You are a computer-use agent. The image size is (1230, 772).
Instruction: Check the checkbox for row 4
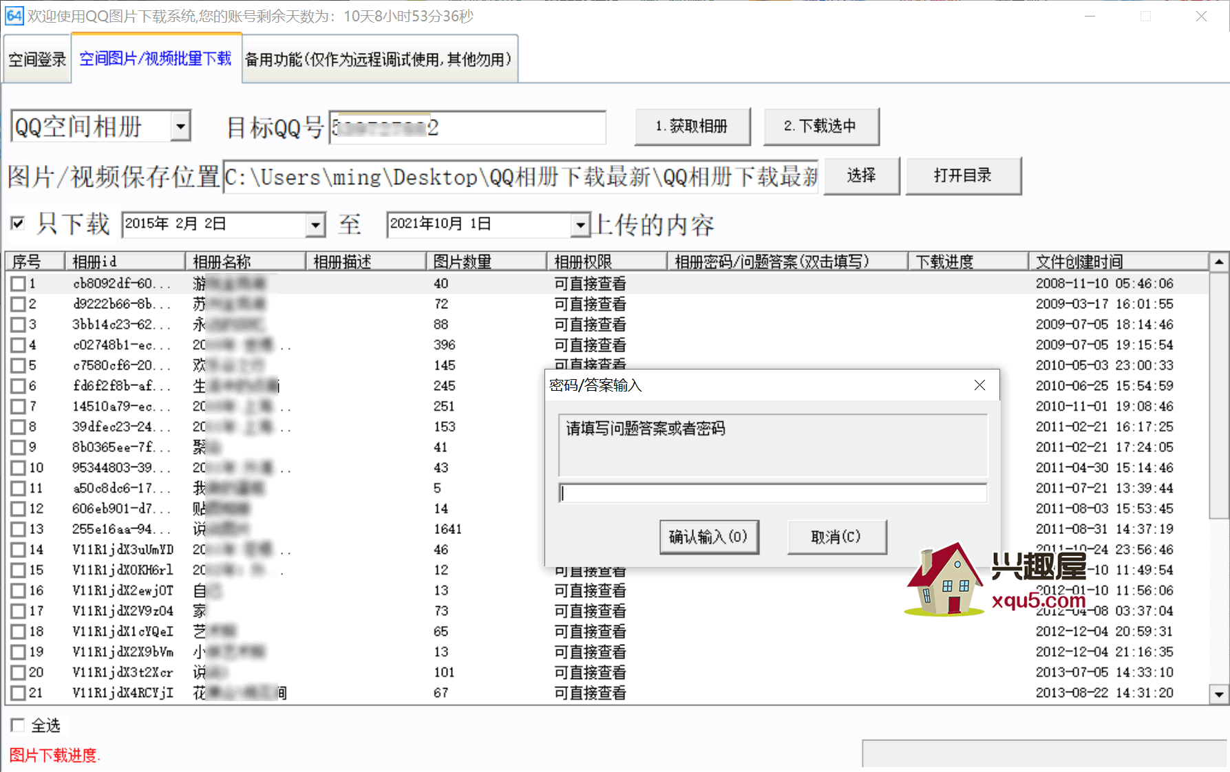click(18, 345)
